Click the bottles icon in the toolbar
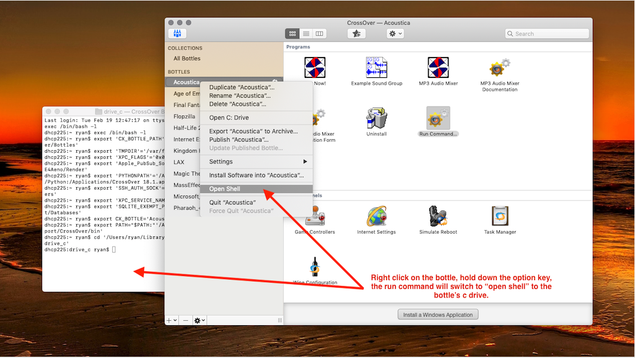Viewport: 635px width, 358px height. pyautogui.click(x=177, y=33)
